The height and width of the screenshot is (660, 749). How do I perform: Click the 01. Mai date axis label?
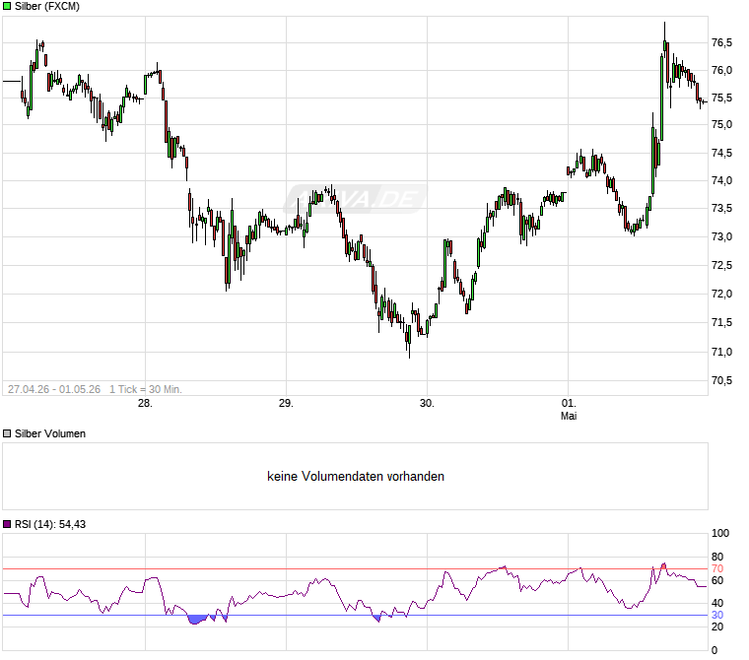pos(569,409)
